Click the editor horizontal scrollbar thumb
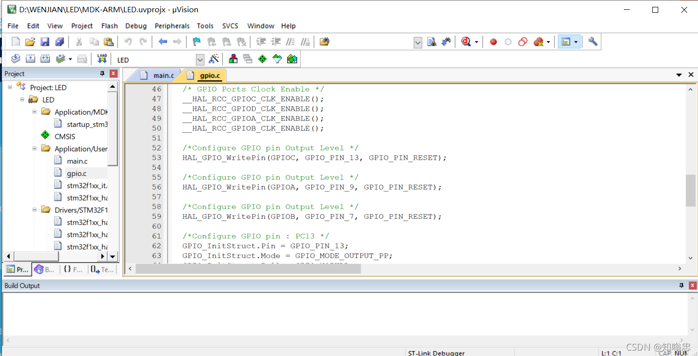Image resolution: width=698 pixels, height=356 pixels. [x=248, y=268]
